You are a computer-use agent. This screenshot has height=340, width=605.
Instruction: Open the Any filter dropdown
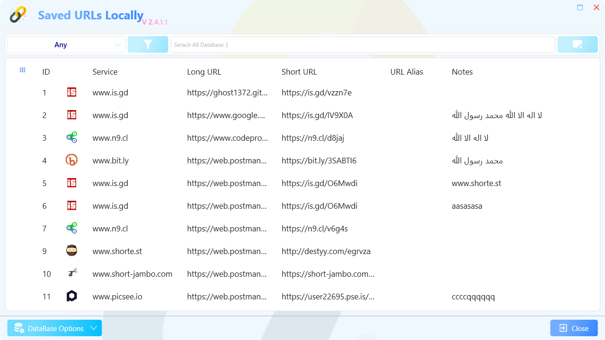tap(66, 44)
